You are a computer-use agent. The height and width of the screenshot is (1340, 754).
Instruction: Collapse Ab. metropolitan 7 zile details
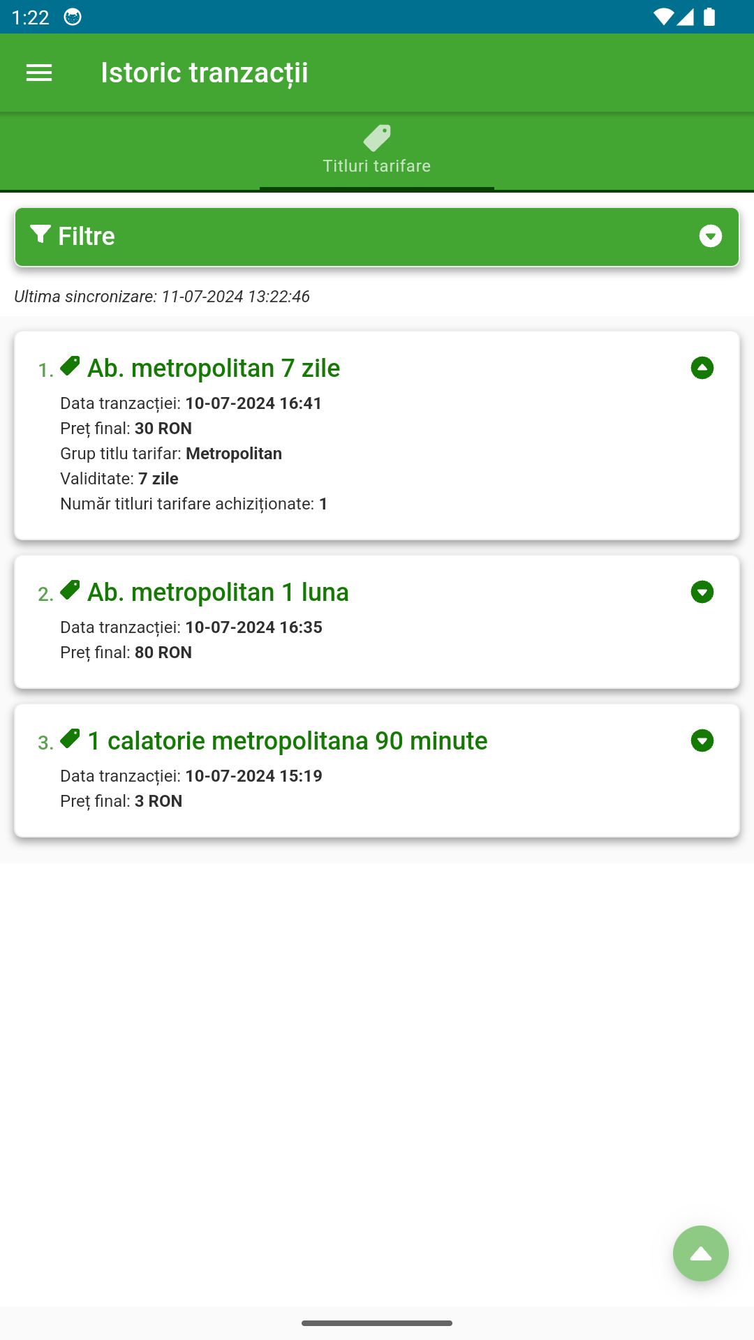(x=702, y=368)
